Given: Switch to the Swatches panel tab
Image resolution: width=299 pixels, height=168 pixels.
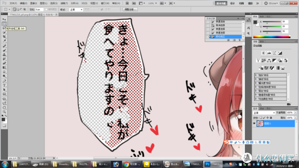Looking at the screenshot, I should (262, 17).
